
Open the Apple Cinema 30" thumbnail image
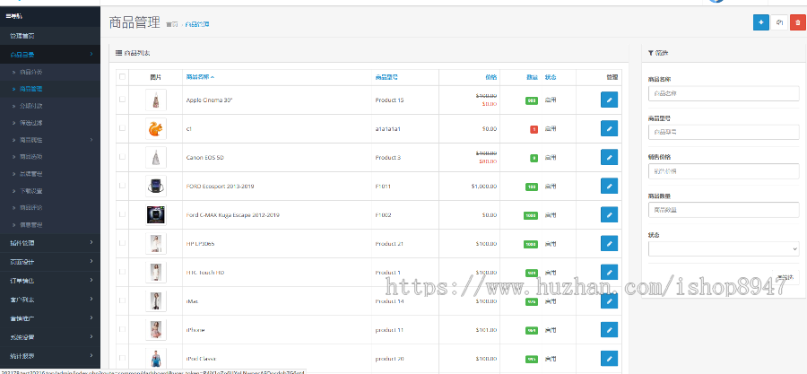tap(155, 100)
